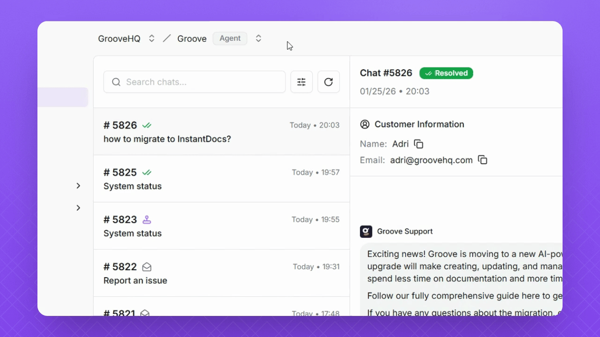Click the magnifier icon in the search box

[116, 82]
